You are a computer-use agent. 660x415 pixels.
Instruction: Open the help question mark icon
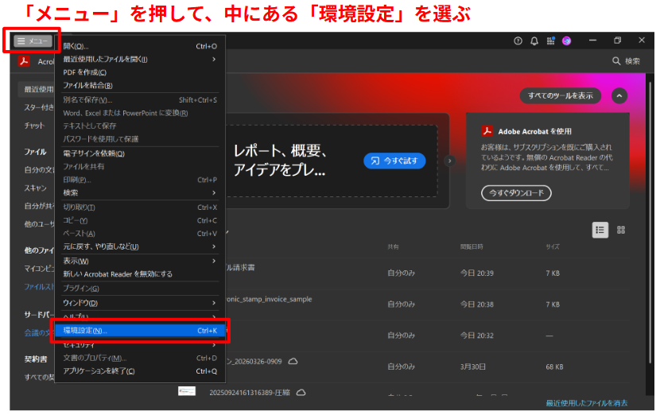coord(518,41)
